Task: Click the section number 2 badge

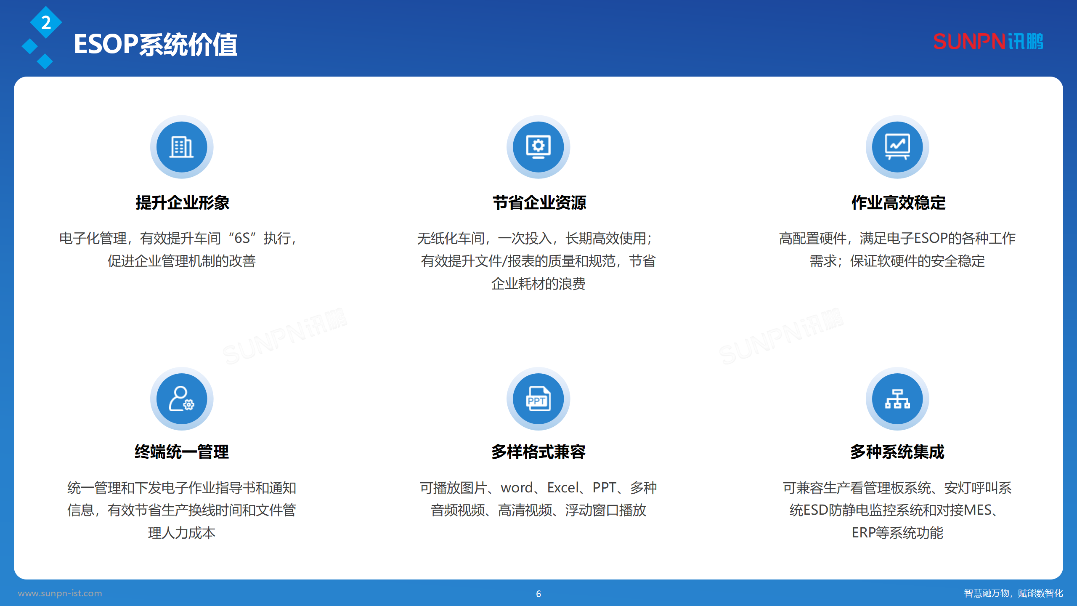Action: coord(46,23)
